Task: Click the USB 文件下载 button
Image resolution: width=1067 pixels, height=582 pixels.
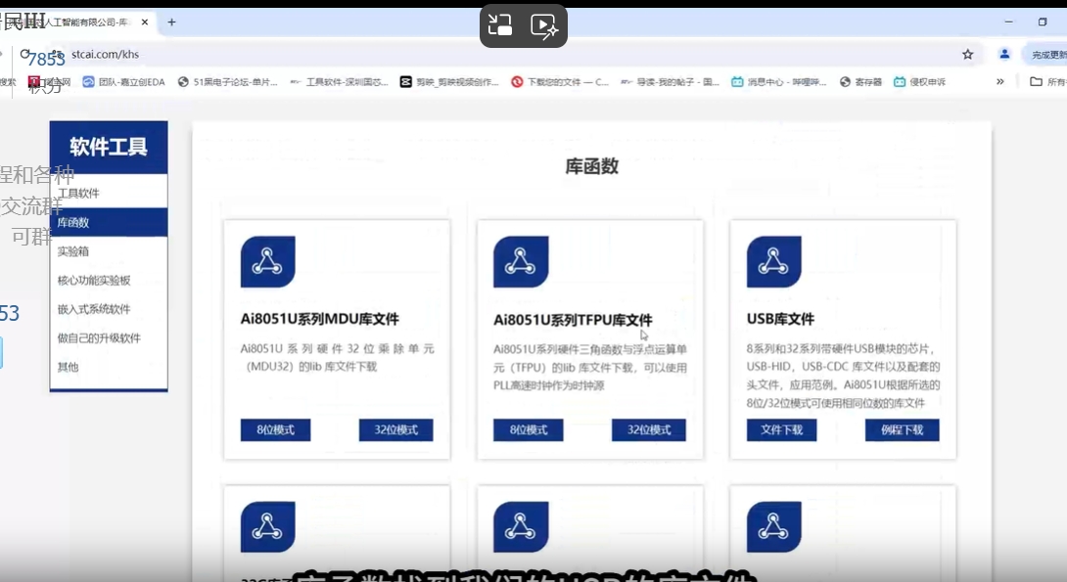Action: (x=782, y=429)
